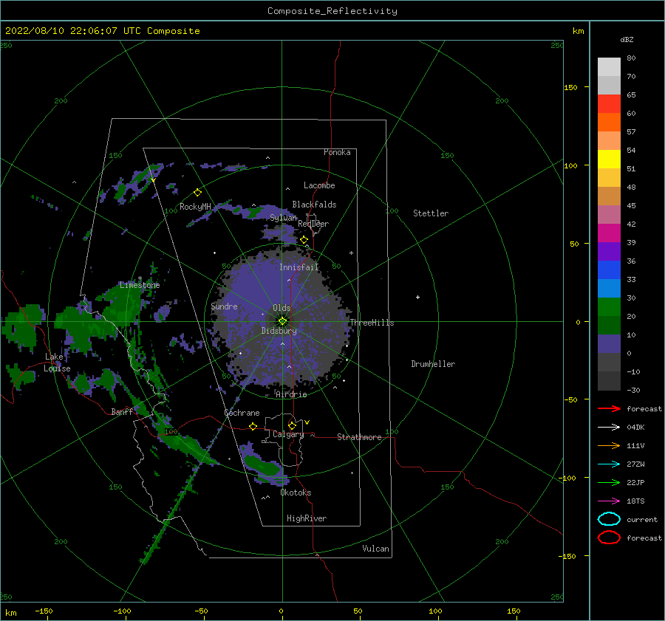The image size is (665, 621).
Task: Click the white plus marker near Drumheller
Action: tap(417, 297)
